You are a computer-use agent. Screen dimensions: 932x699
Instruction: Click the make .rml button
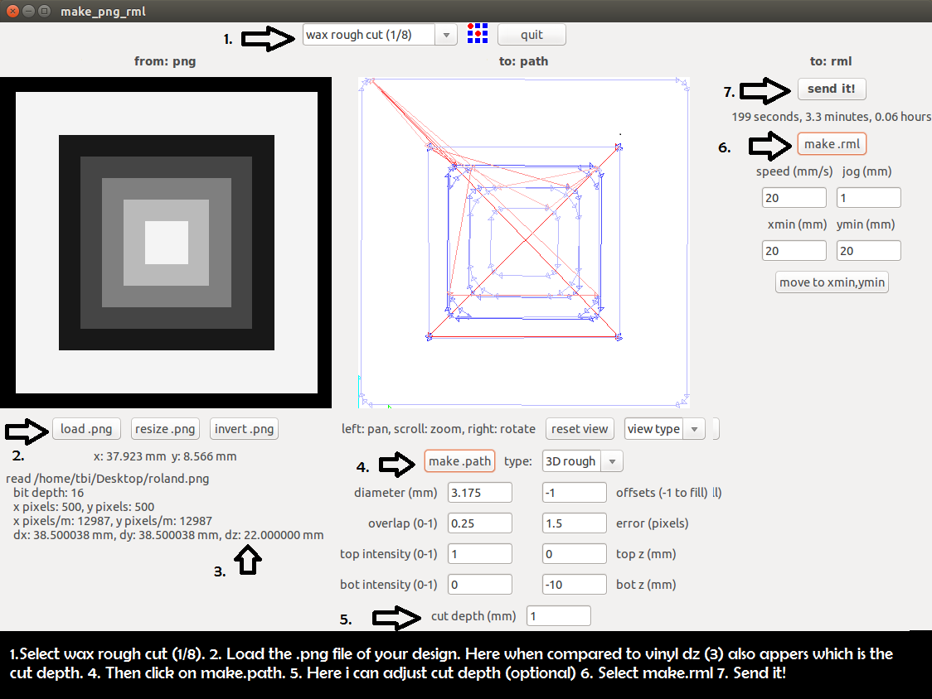pyautogui.click(x=832, y=144)
